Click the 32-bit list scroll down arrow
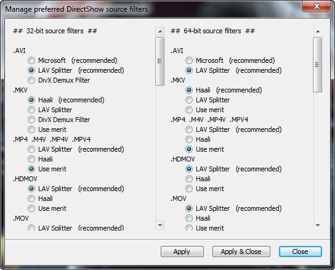Screen dimensions: 335x270 point(160,225)
